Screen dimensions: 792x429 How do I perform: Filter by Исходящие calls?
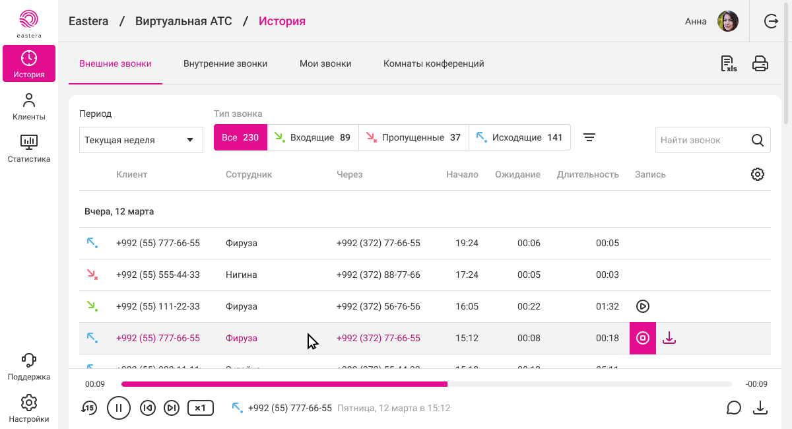pos(519,138)
